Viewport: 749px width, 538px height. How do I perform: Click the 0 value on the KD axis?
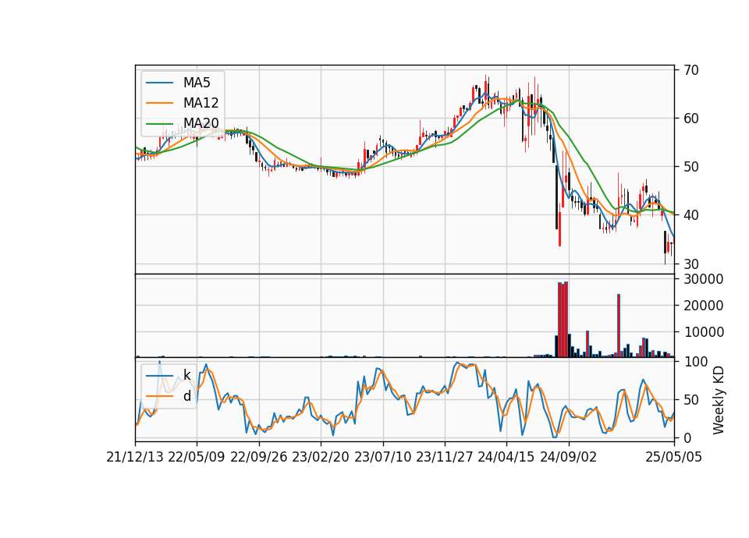[x=687, y=437]
